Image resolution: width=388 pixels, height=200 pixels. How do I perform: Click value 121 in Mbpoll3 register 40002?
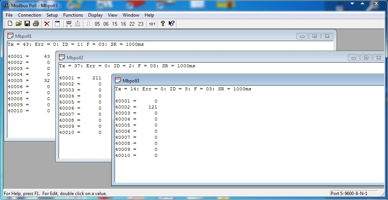click(153, 107)
